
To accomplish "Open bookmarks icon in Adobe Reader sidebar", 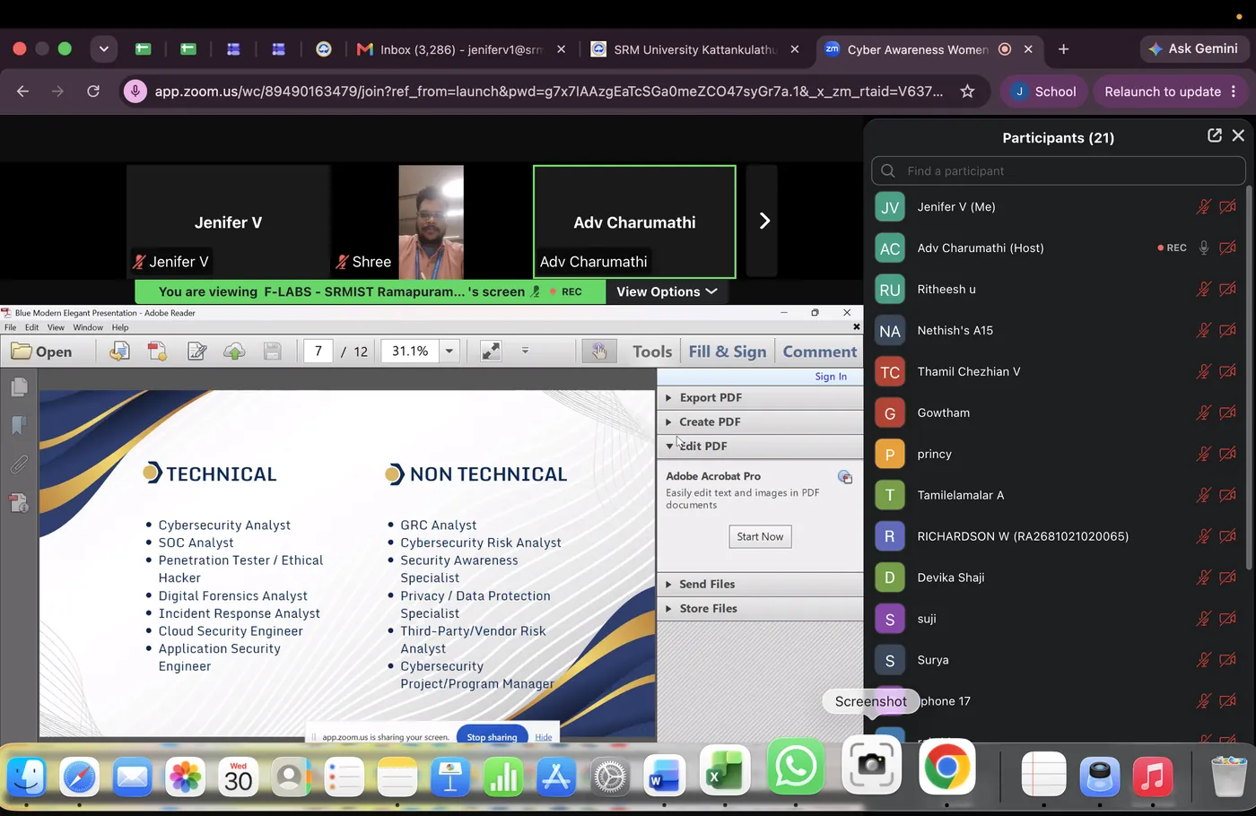I will (19, 425).
